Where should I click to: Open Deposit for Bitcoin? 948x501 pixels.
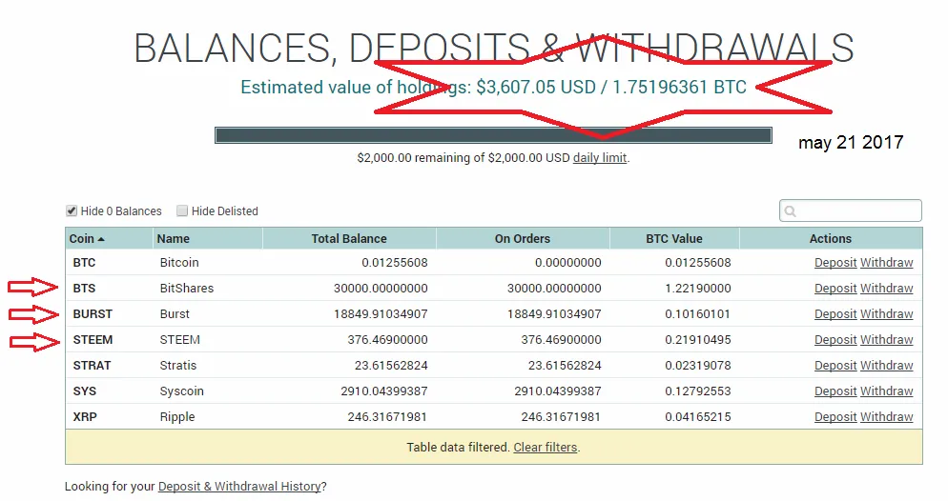click(835, 263)
